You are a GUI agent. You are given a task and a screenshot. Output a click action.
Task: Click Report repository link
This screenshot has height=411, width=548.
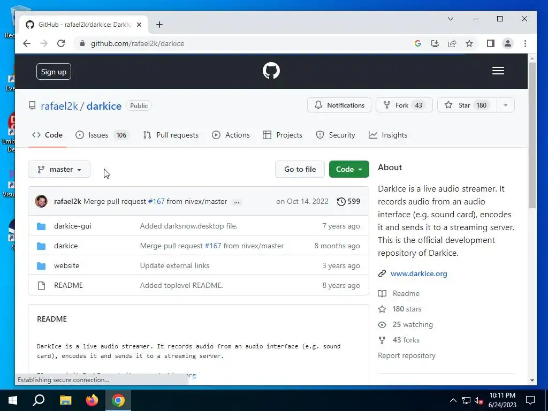coord(407,356)
